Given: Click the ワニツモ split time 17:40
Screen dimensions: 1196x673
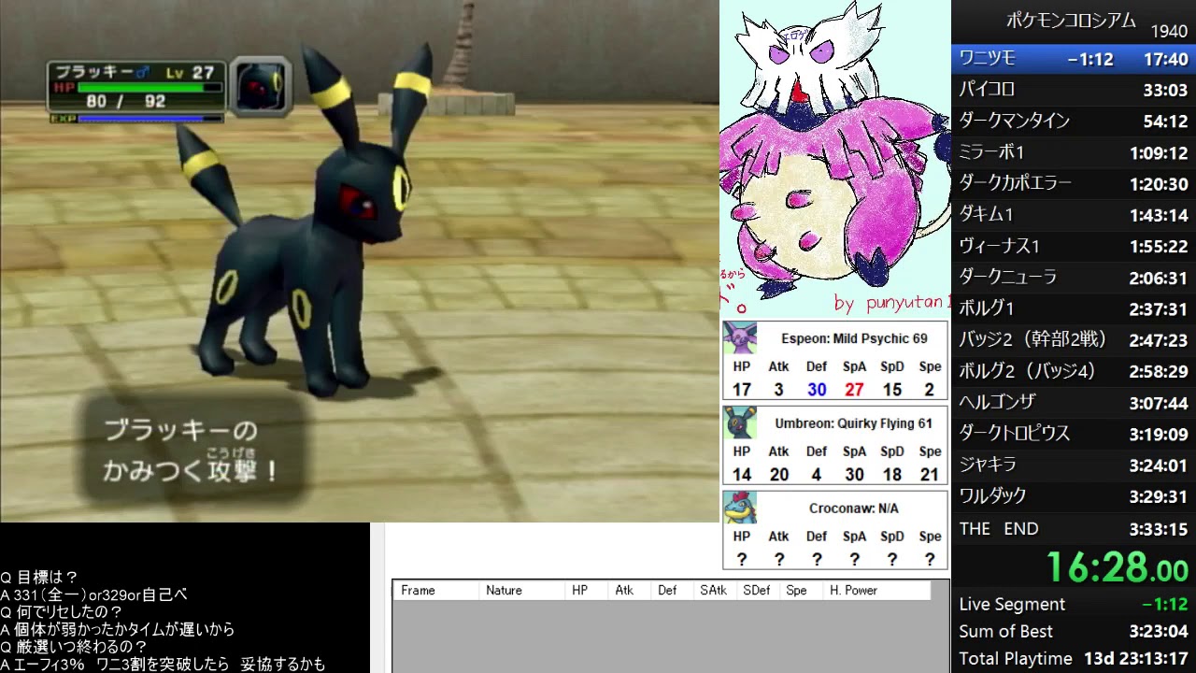Looking at the screenshot, I should [1166, 59].
